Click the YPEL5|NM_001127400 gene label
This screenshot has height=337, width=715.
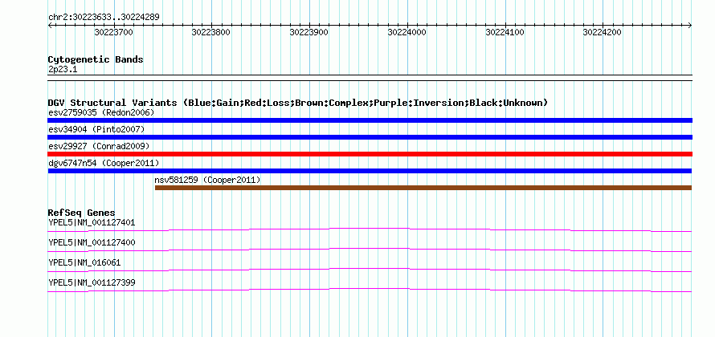tap(92, 243)
